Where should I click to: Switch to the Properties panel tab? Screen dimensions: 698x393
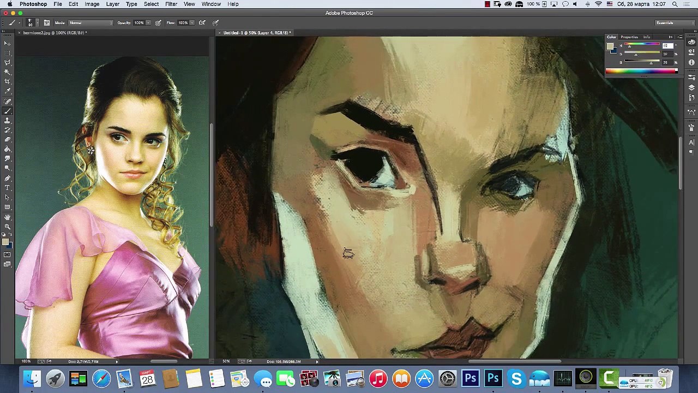(x=629, y=37)
